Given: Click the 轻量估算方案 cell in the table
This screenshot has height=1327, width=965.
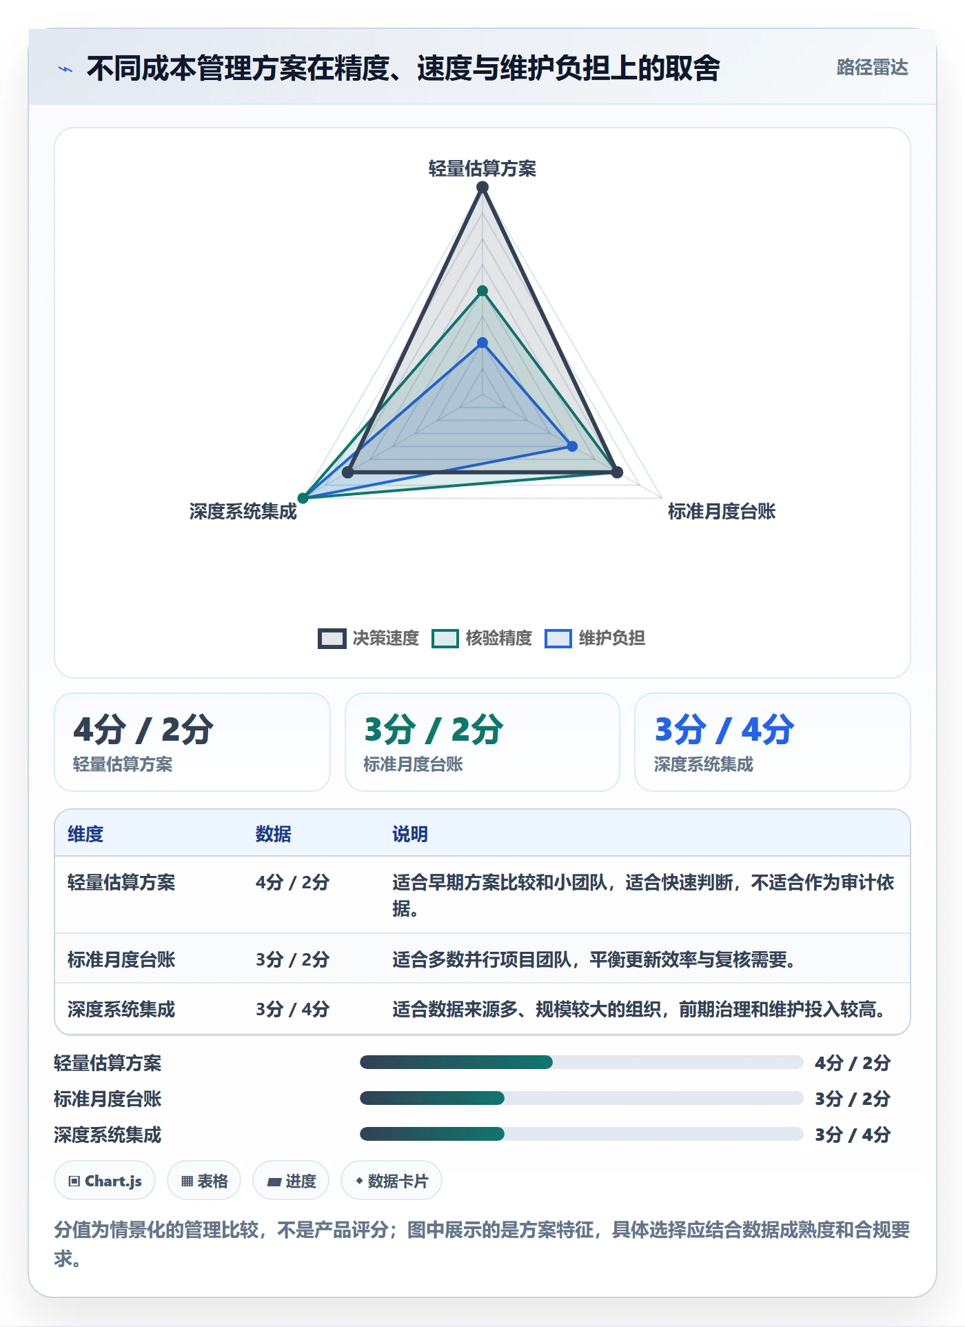Looking at the screenshot, I should pyautogui.click(x=121, y=882).
